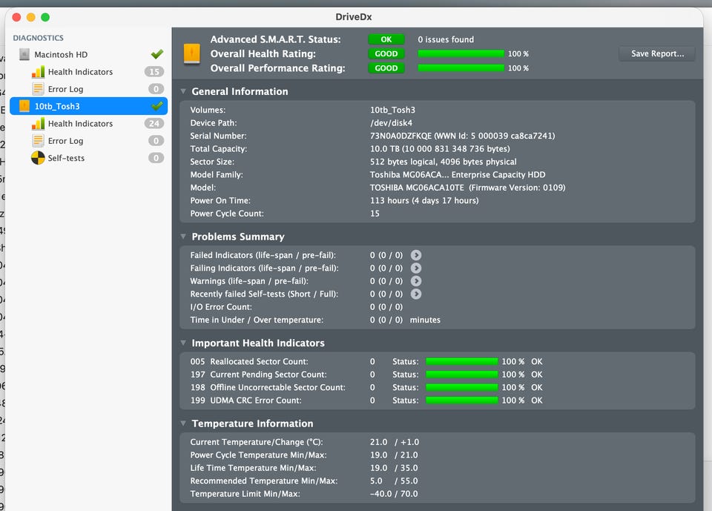Screen dimensions: 712x511
Task: Click the arrow next to Failed Indicators
Action: coord(416,255)
